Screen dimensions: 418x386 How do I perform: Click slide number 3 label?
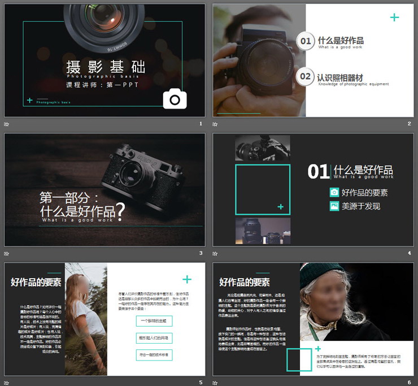[201, 253]
